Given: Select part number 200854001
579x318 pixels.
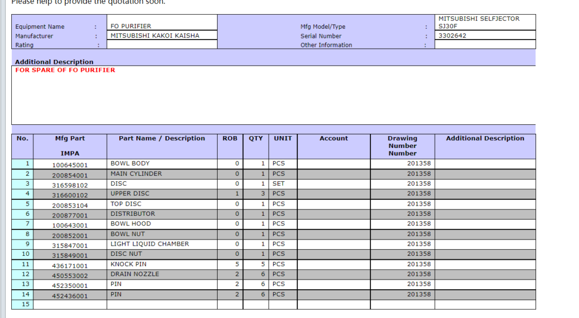Looking at the screenshot, I should [70, 175].
